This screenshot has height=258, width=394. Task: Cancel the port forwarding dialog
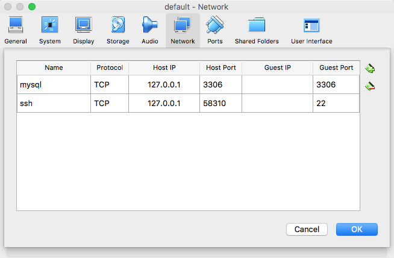point(307,229)
